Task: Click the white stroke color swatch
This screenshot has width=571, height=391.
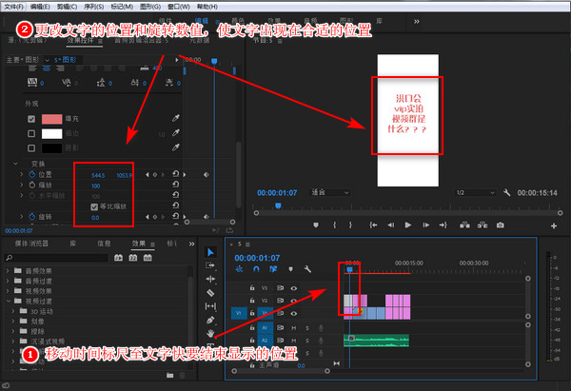Action: coord(51,133)
